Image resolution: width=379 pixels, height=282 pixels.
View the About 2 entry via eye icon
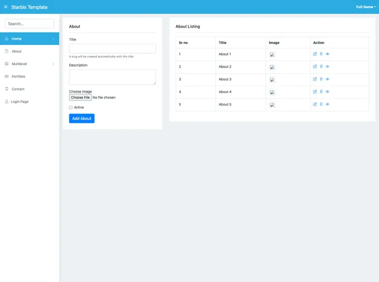click(328, 67)
